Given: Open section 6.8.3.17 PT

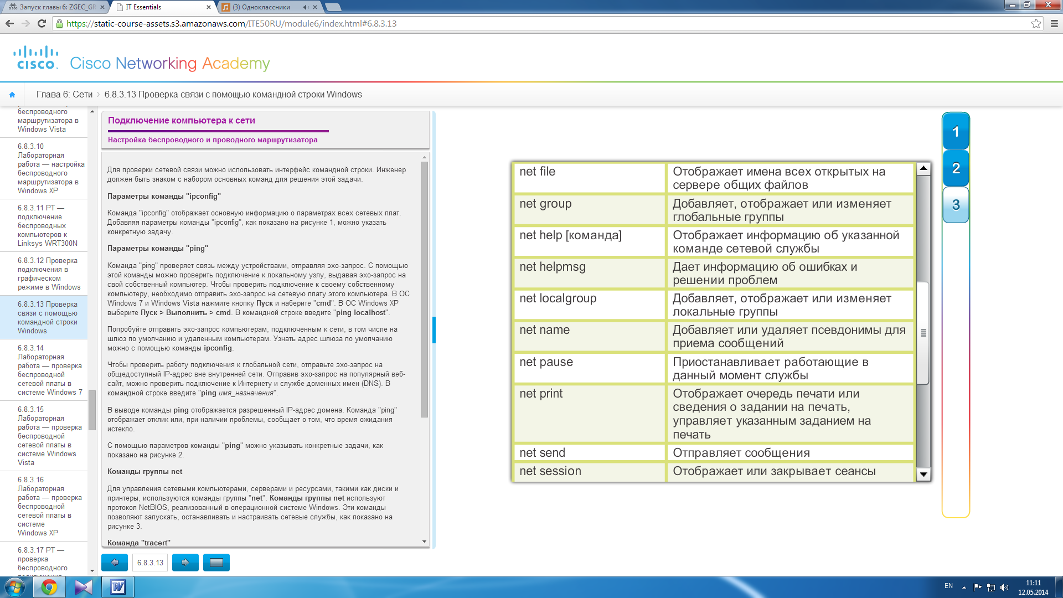Looking at the screenshot, I should 44,558.
